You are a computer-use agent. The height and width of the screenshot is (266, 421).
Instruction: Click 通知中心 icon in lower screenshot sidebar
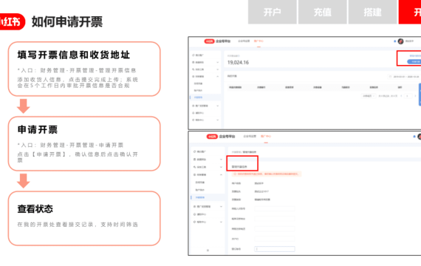[x=195, y=214]
